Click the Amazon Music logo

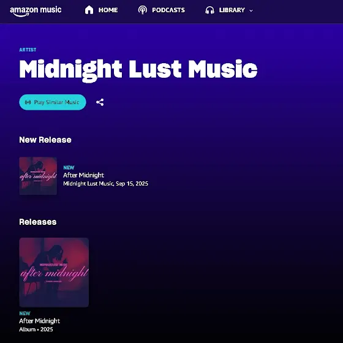click(x=36, y=11)
